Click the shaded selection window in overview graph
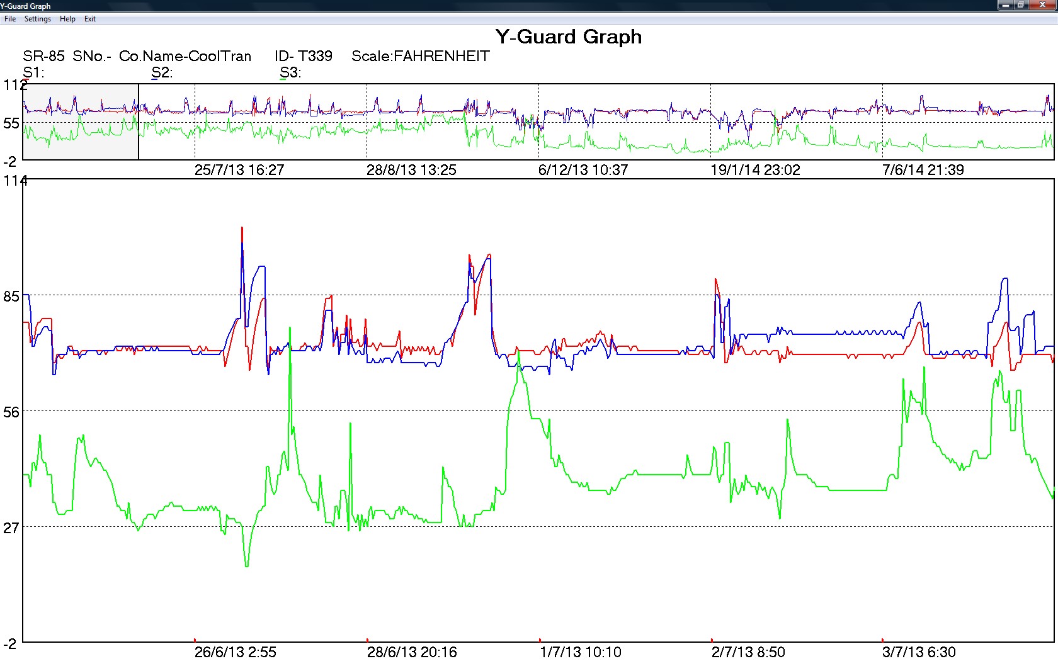1058x661 pixels. click(81, 121)
